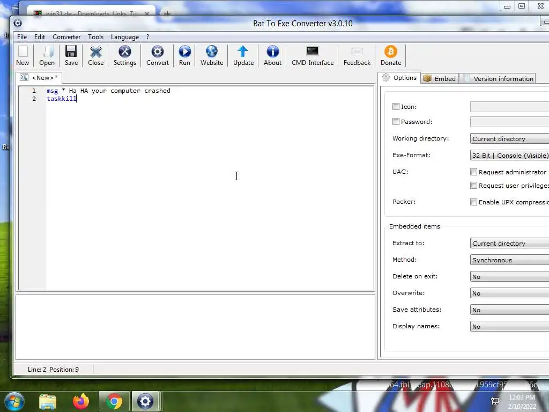
Task: Open the Working directory dropdown
Action: click(x=509, y=139)
